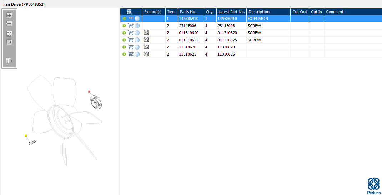Image resolution: width=382 pixels, height=195 pixels.
Task: Click the Comment column header
Action: 353,12
